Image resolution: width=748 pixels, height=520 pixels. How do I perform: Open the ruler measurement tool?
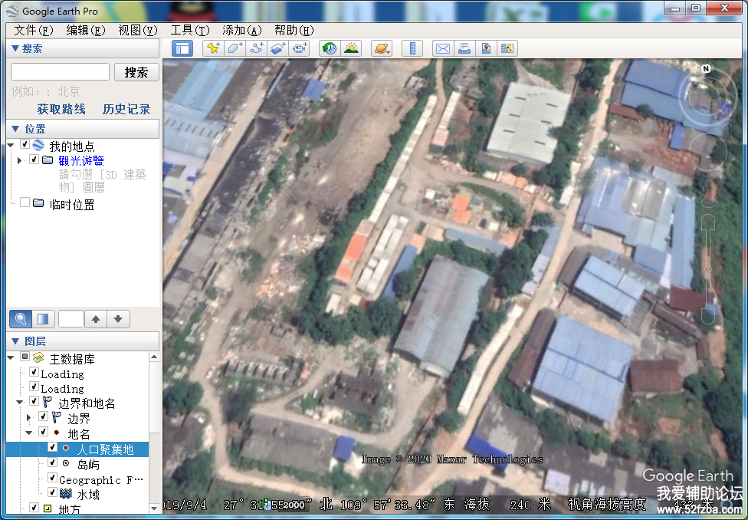click(412, 48)
